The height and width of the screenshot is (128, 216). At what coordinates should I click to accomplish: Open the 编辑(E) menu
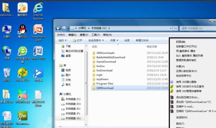pyautogui.click(x=72, y=35)
